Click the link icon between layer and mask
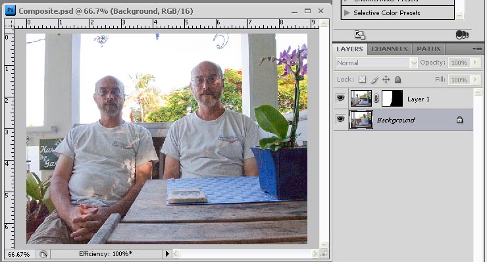 [376, 99]
